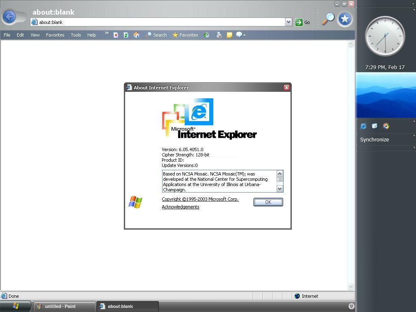This screenshot has height=312, width=416.
Task: Click the about:blank taskbar button
Action: [128, 306]
